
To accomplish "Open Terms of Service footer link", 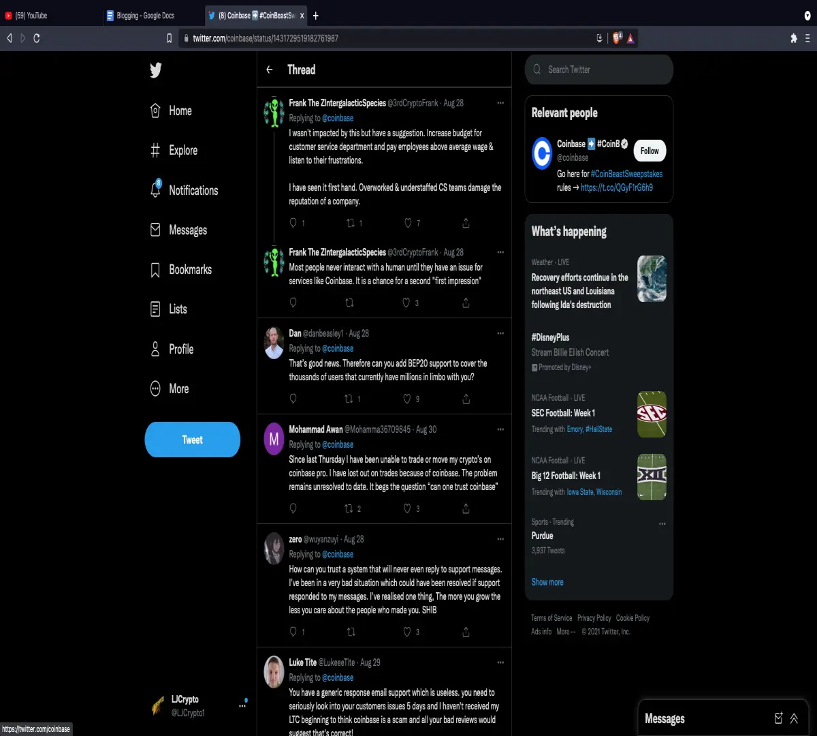I will click(551, 618).
